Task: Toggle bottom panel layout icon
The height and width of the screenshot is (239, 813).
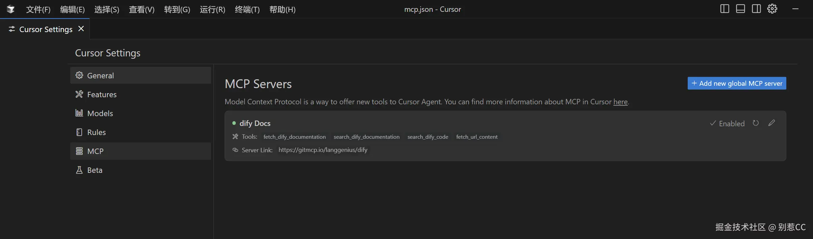Action: click(740, 9)
